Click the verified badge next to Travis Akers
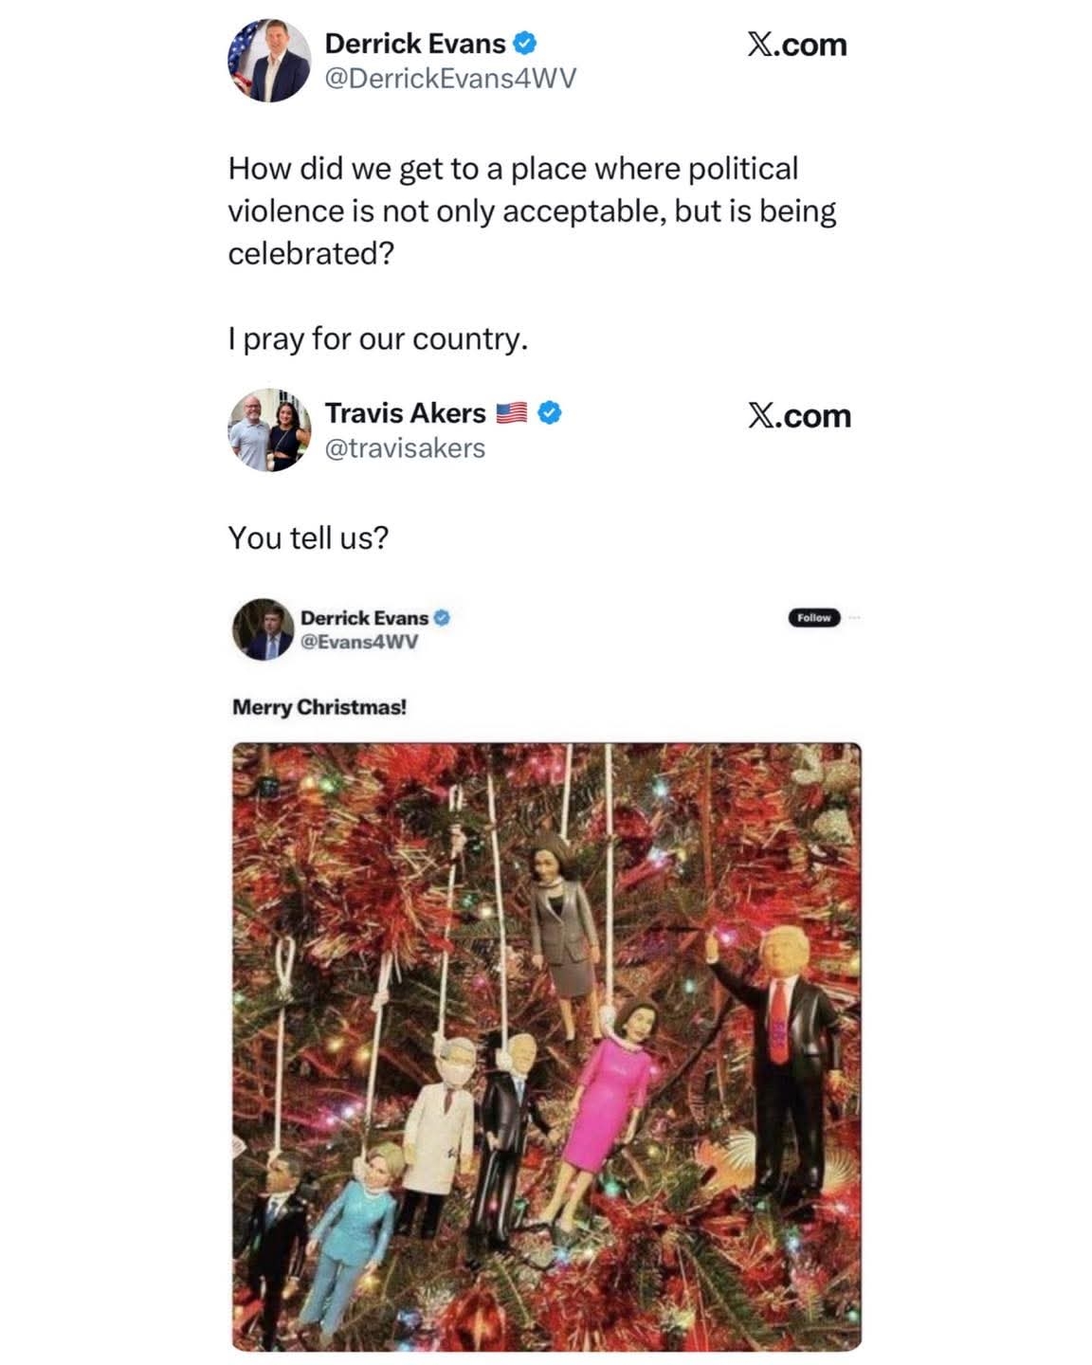Image resolution: width=1092 pixels, height=1365 pixels. (551, 412)
